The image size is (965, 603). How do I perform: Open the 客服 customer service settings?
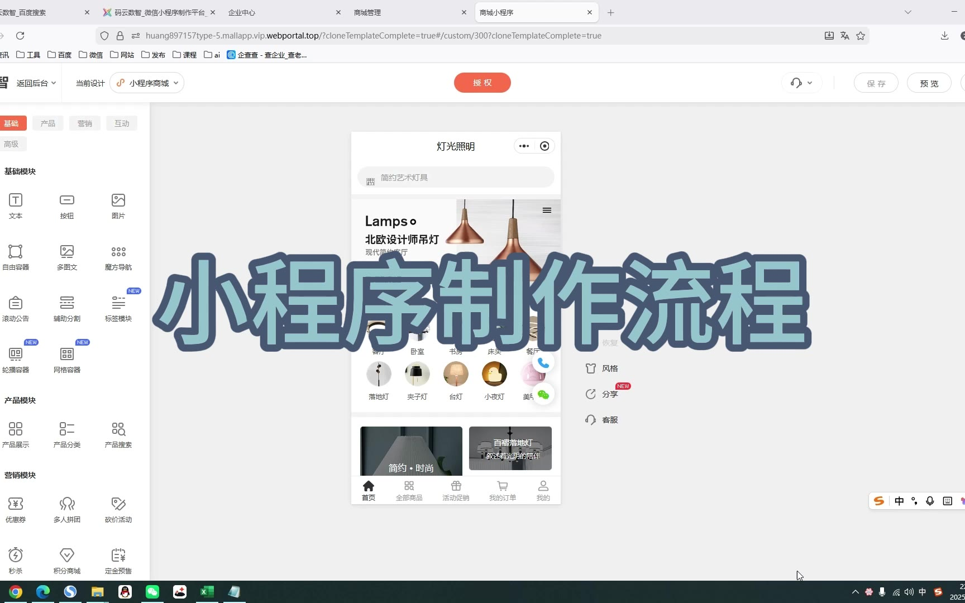(x=601, y=420)
